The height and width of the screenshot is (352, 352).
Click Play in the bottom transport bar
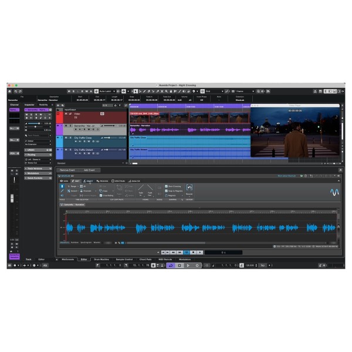(x=188, y=265)
